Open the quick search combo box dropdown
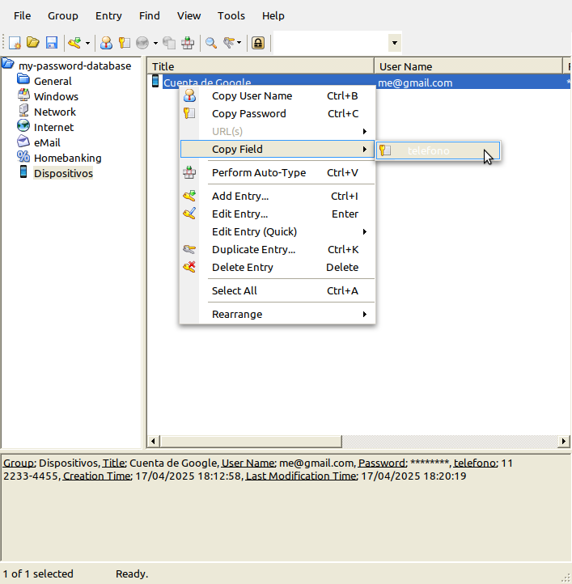Screen dimensions: 572x584 pos(394,43)
